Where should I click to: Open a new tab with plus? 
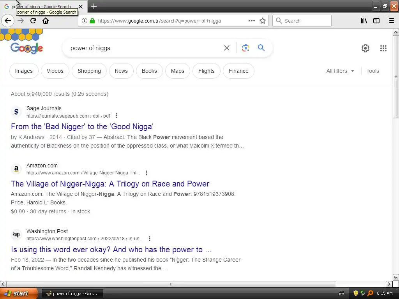pos(94,6)
